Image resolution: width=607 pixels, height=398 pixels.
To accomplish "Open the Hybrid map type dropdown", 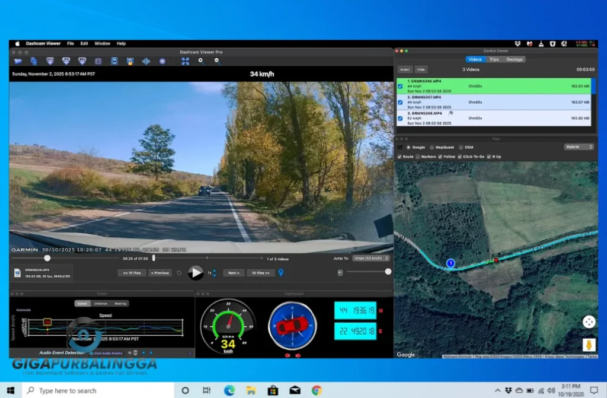I will coord(579,148).
